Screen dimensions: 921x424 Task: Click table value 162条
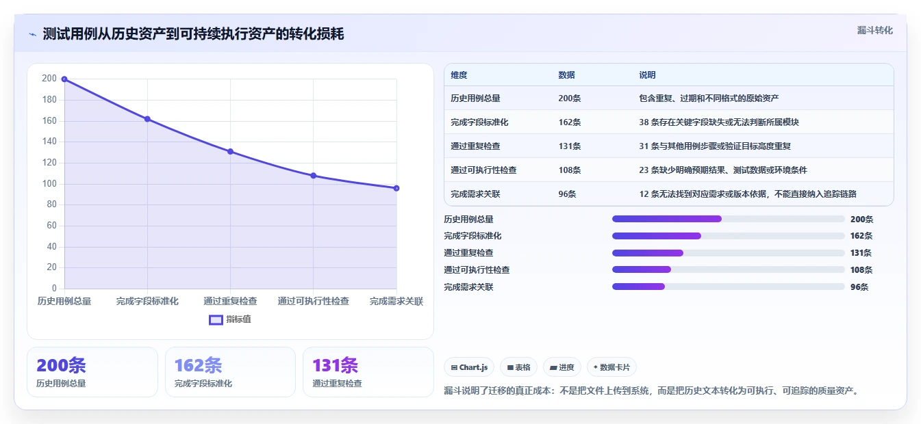click(570, 122)
